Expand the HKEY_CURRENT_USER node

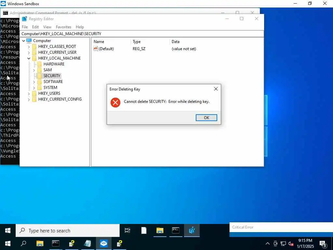coord(29,52)
